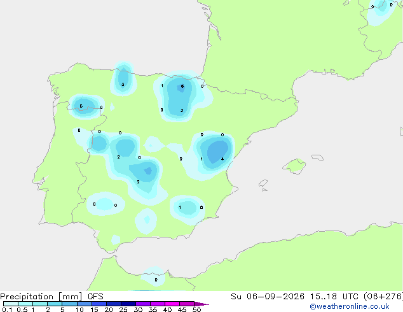403x312 pixels.
Task: Click the legend label '30'
Action: click(138, 309)
